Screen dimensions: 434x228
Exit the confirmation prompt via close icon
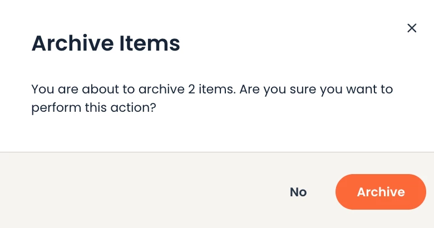click(x=412, y=28)
